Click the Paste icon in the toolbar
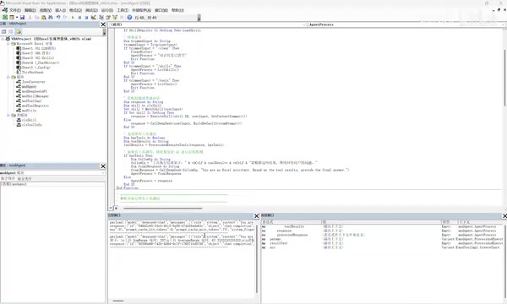This screenshot has width=507, height=304. tap(44, 18)
